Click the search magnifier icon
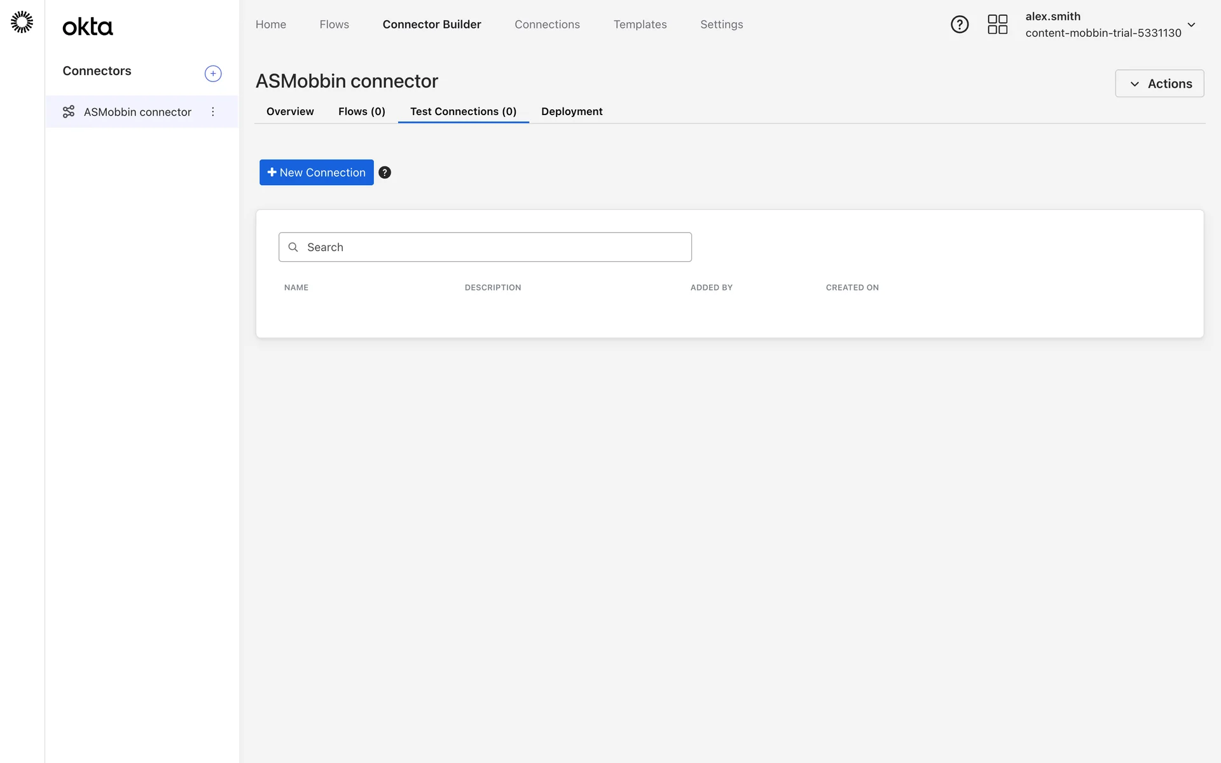 pyautogui.click(x=293, y=247)
